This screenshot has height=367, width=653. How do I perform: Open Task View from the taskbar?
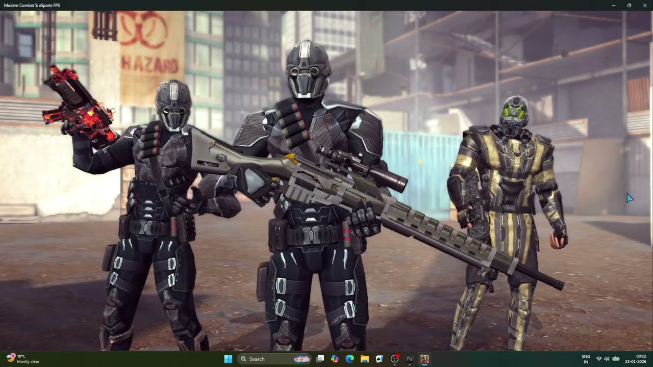pyautogui.click(x=320, y=359)
